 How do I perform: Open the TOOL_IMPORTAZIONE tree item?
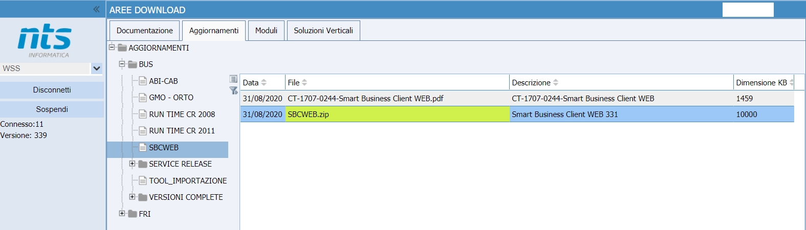tap(187, 181)
